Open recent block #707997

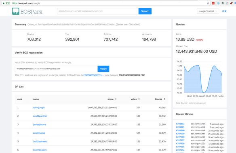[180, 141]
